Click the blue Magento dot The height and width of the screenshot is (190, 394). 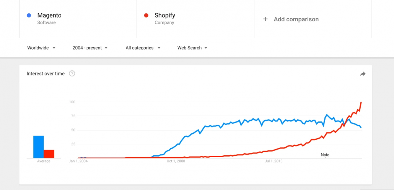[x=29, y=16]
